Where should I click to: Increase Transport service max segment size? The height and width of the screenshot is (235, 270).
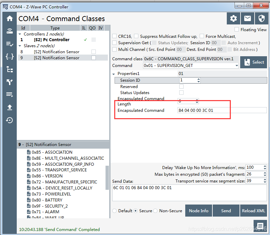point(265,179)
